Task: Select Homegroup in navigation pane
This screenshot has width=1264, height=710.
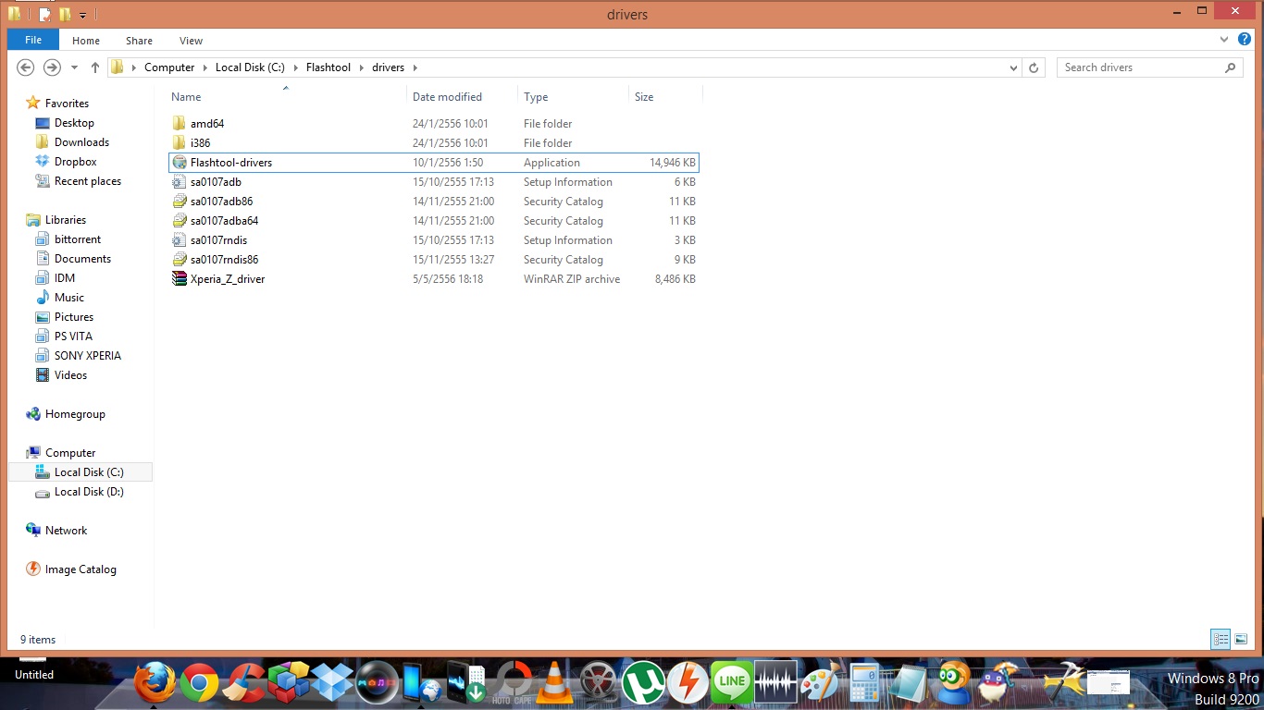Action: point(75,414)
